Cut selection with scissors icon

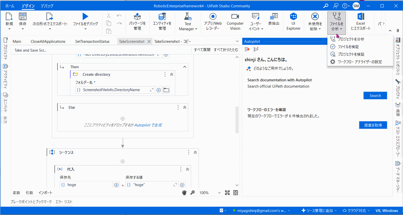click(x=109, y=16)
